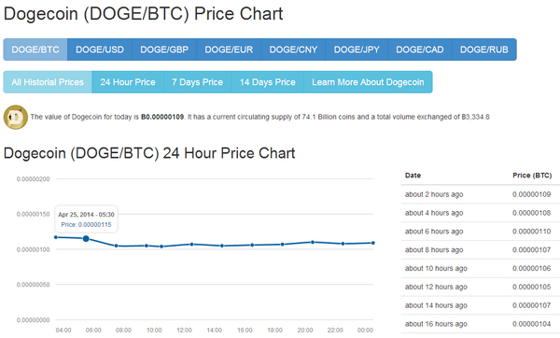Open the DOGE/CAD tab
The image size is (560, 338).
tap(420, 49)
